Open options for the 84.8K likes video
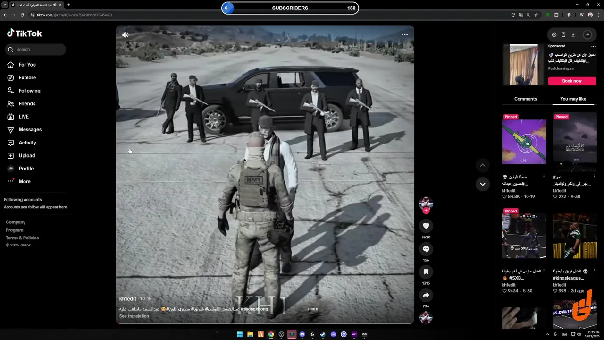The height and width of the screenshot is (340, 604). pyautogui.click(x=544, y=177)
